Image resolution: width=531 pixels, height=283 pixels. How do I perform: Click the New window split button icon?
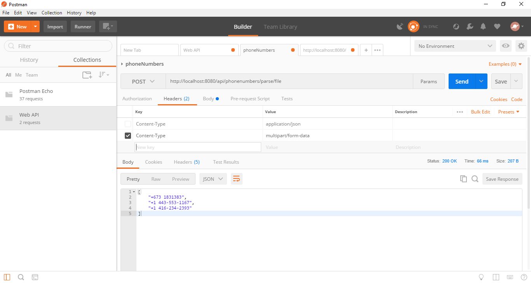click(108, 26)
